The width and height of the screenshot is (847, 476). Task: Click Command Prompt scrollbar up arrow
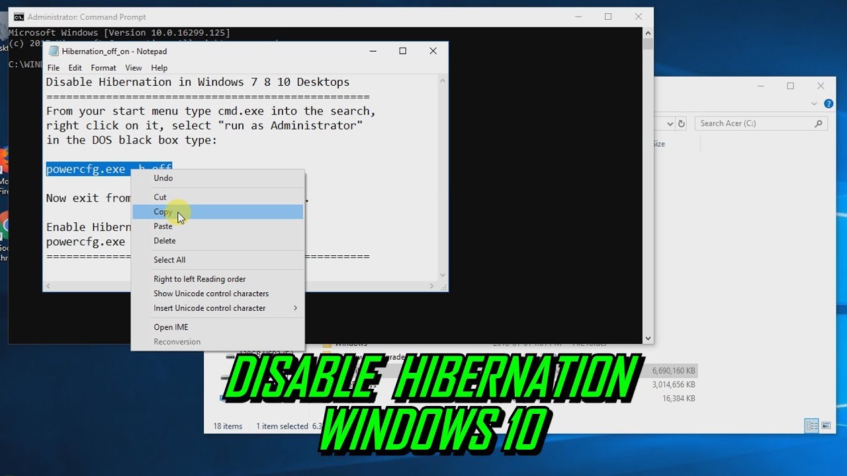[648, 32]
